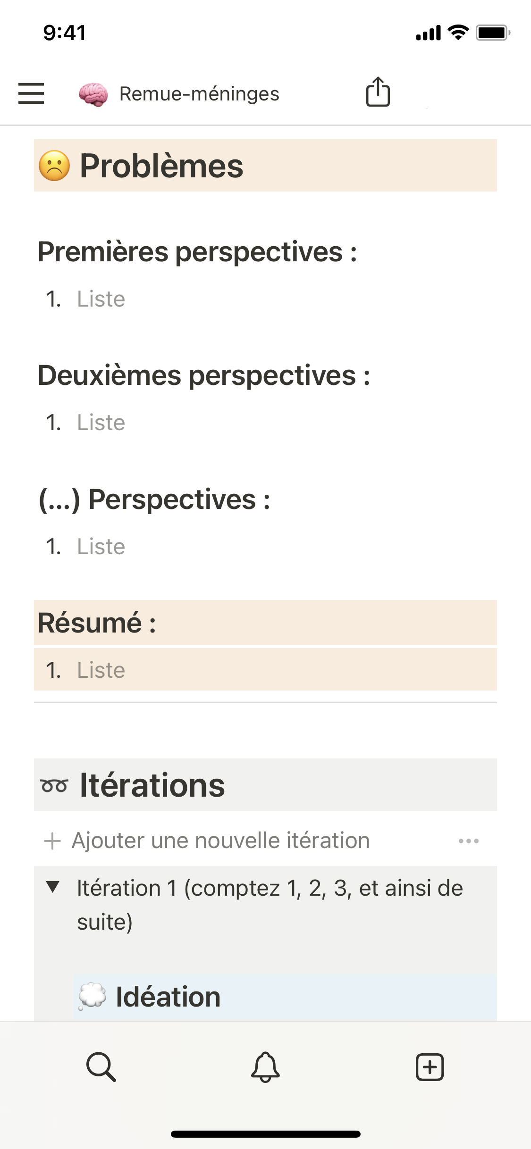Open the hamburger sidebar menu
Viewport: 531px width, 1149px height.
pos(31,93)
